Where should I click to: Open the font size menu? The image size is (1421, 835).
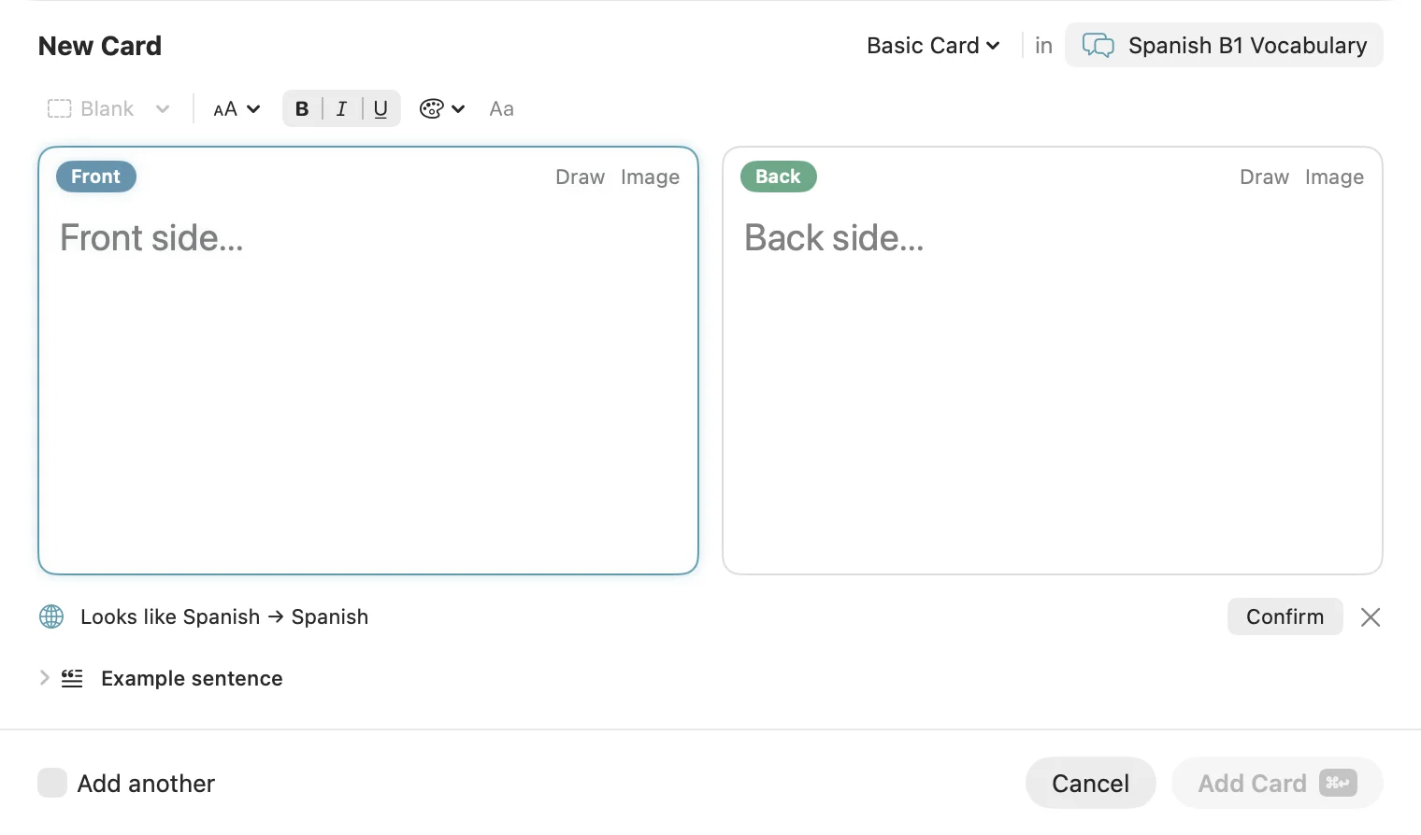[x=237, y=108]
